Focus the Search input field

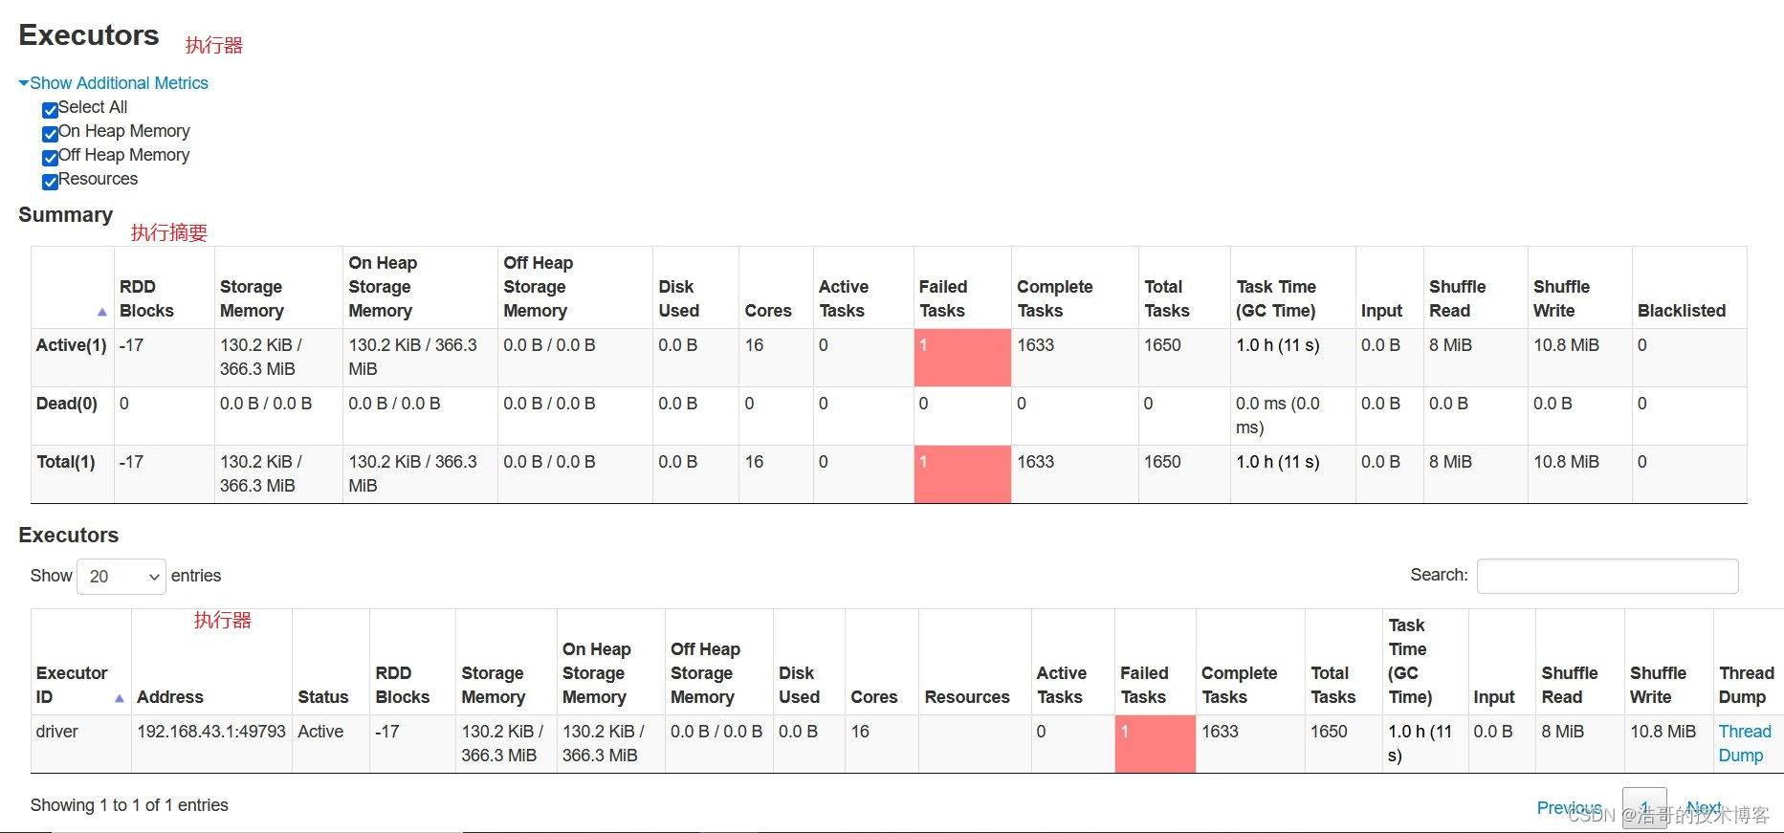tap(1607, 576)
